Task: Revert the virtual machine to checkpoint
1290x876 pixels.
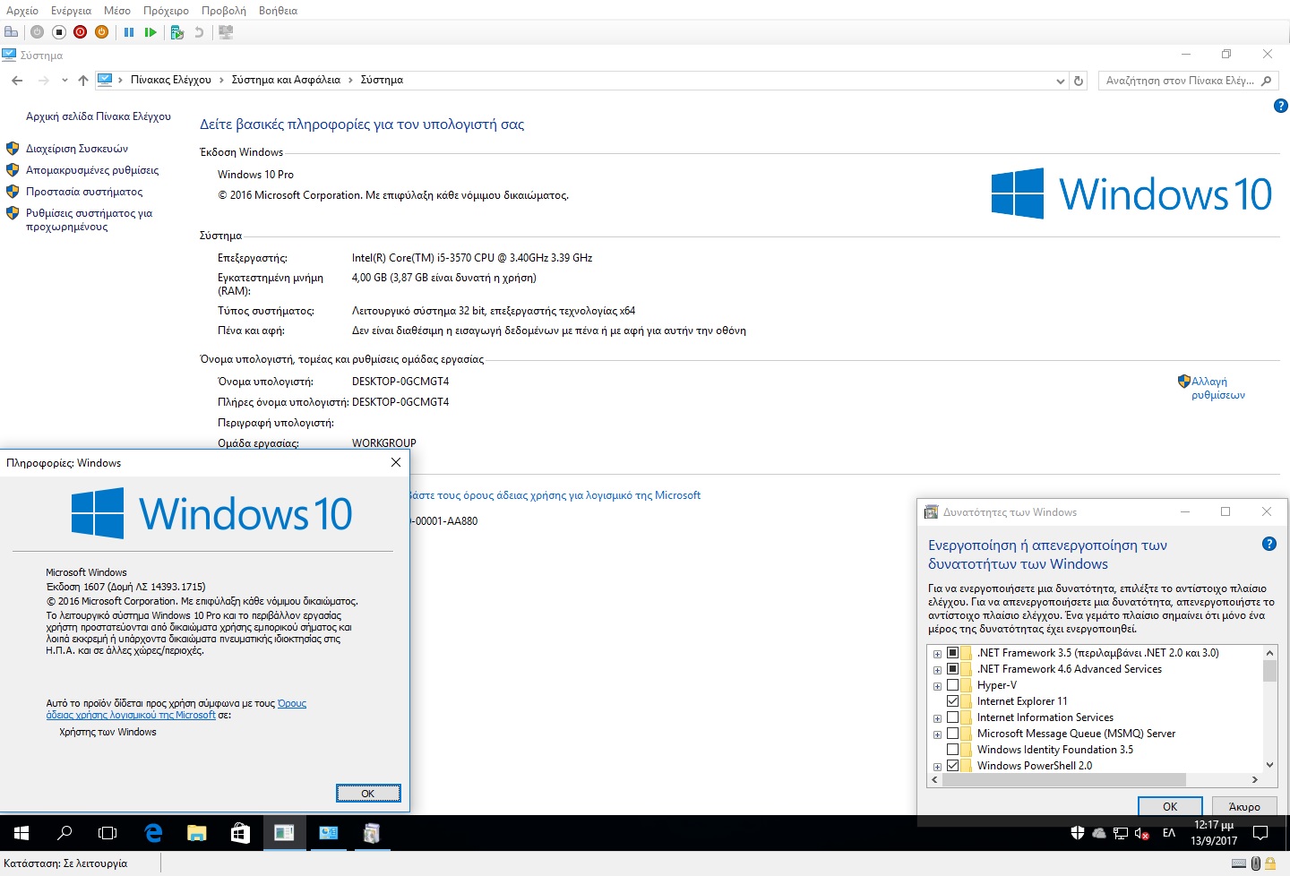Action: click(199, 32)
